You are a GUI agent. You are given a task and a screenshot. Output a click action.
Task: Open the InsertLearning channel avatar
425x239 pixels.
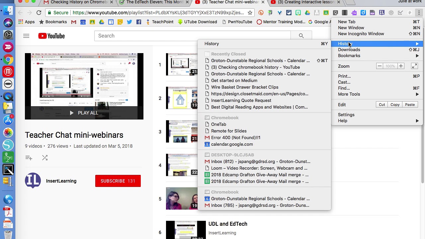tap(33, 181)
